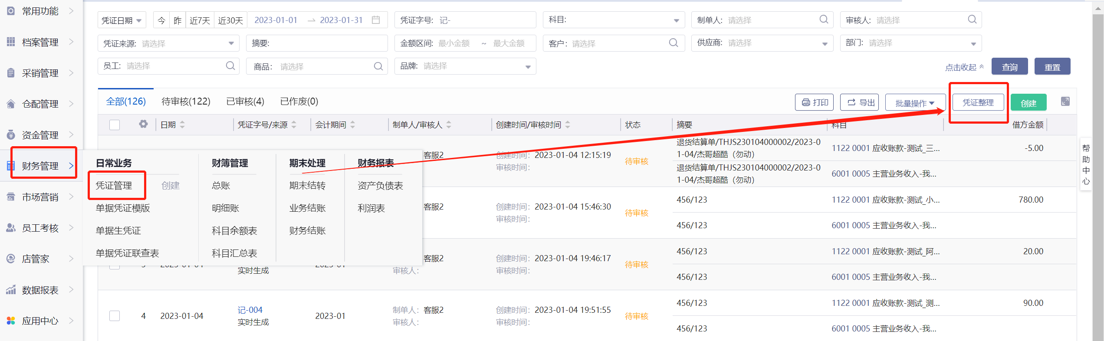Click the 应用中心 colorful sidebar icon

tap(11, 321)
